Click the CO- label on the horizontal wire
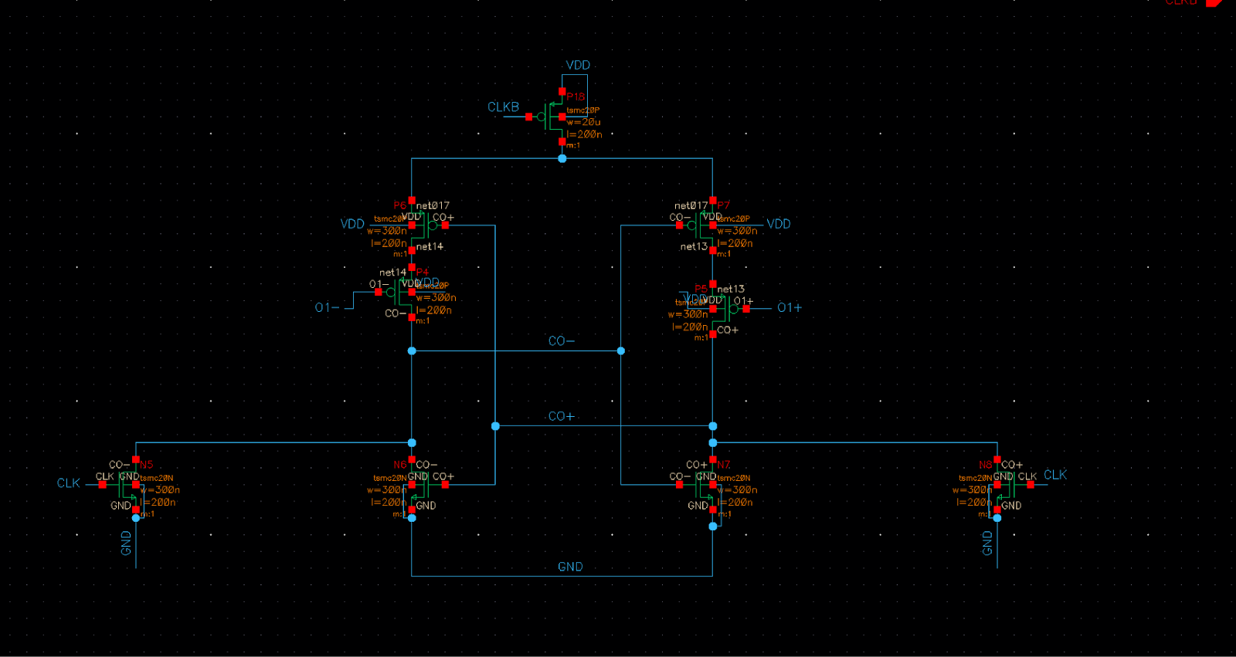 [562, 340]
